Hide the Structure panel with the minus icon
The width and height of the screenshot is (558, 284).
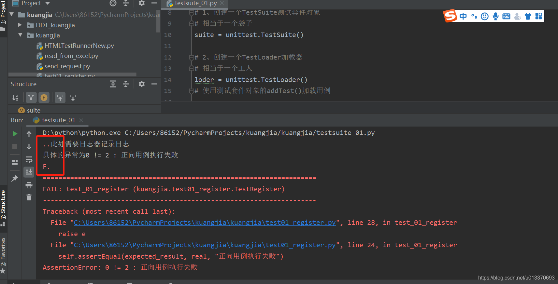pyautogui.click(x=154, y=84)
